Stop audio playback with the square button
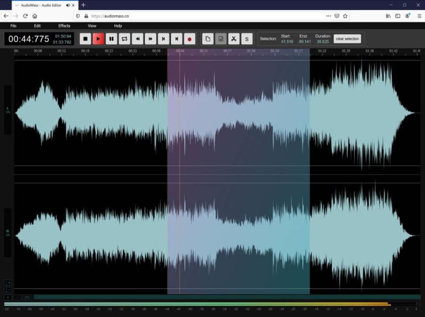The height and width of the screenshot is (317, 425). coord(85,39)
